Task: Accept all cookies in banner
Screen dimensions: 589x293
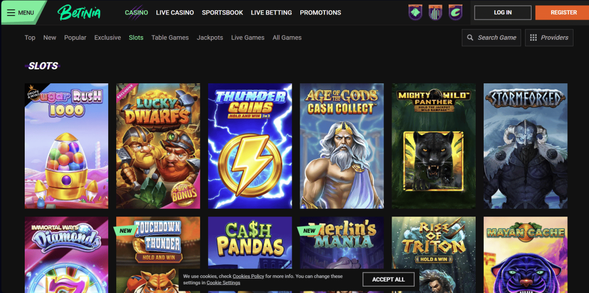Action: point(388,279)
